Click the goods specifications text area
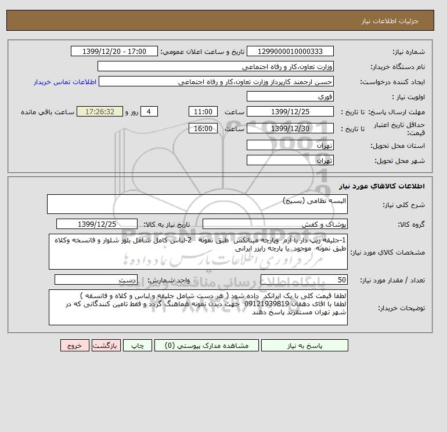Screen dimensions: 447x432 point(198,252)
